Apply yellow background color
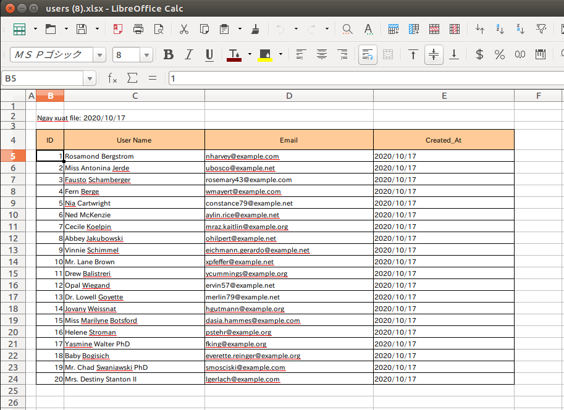Screen dimensions: 564x410 point(265,55)
